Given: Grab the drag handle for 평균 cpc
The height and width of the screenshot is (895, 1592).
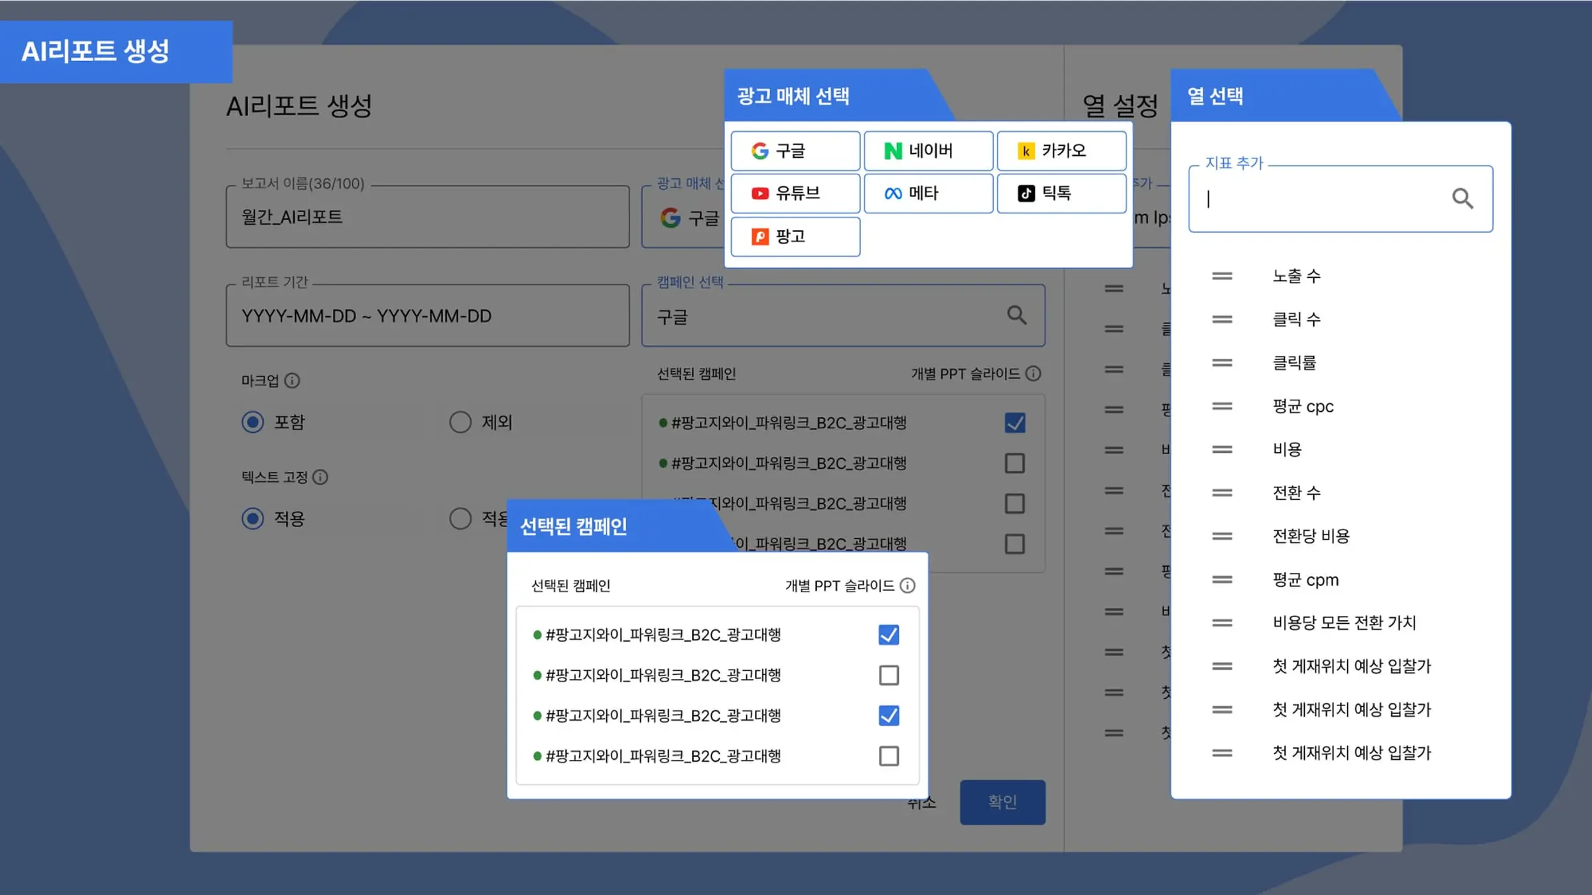Looking at the screenshot, I should (1222, 406).
